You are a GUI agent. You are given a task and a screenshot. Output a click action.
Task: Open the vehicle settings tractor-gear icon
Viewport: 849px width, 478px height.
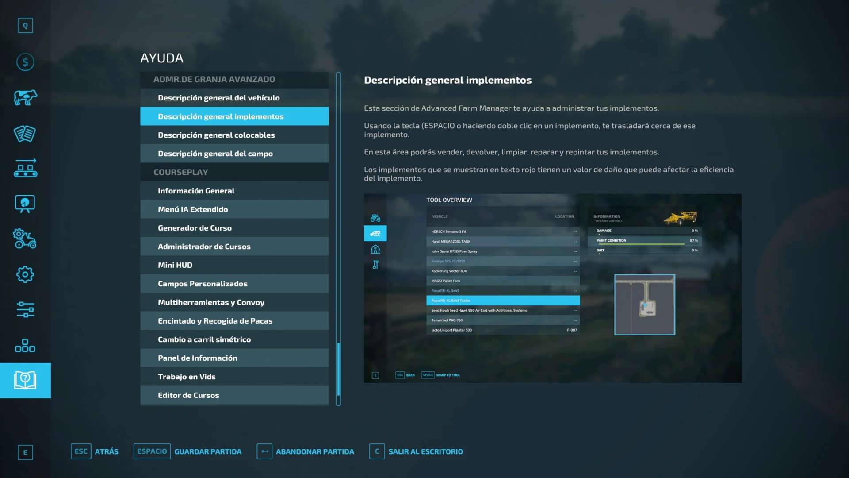pos(25,239)
